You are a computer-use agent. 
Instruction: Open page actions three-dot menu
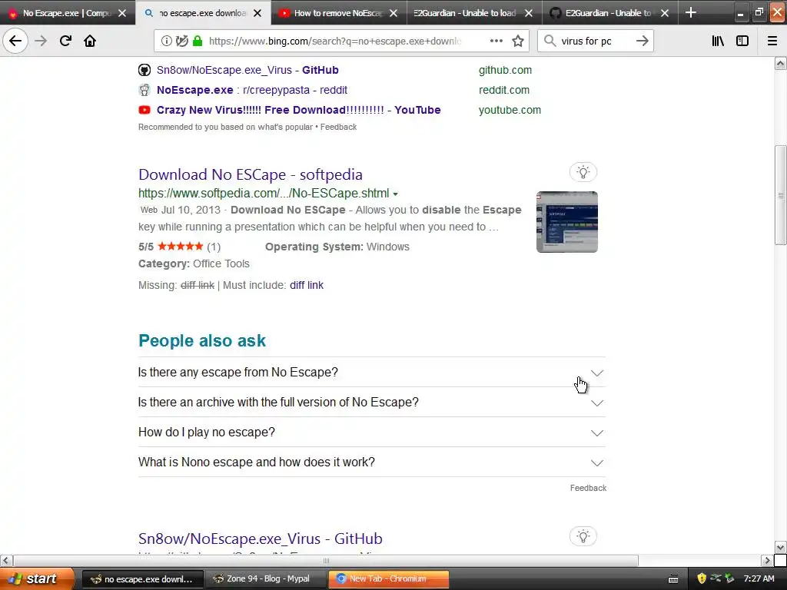click(x=496, y=41)
